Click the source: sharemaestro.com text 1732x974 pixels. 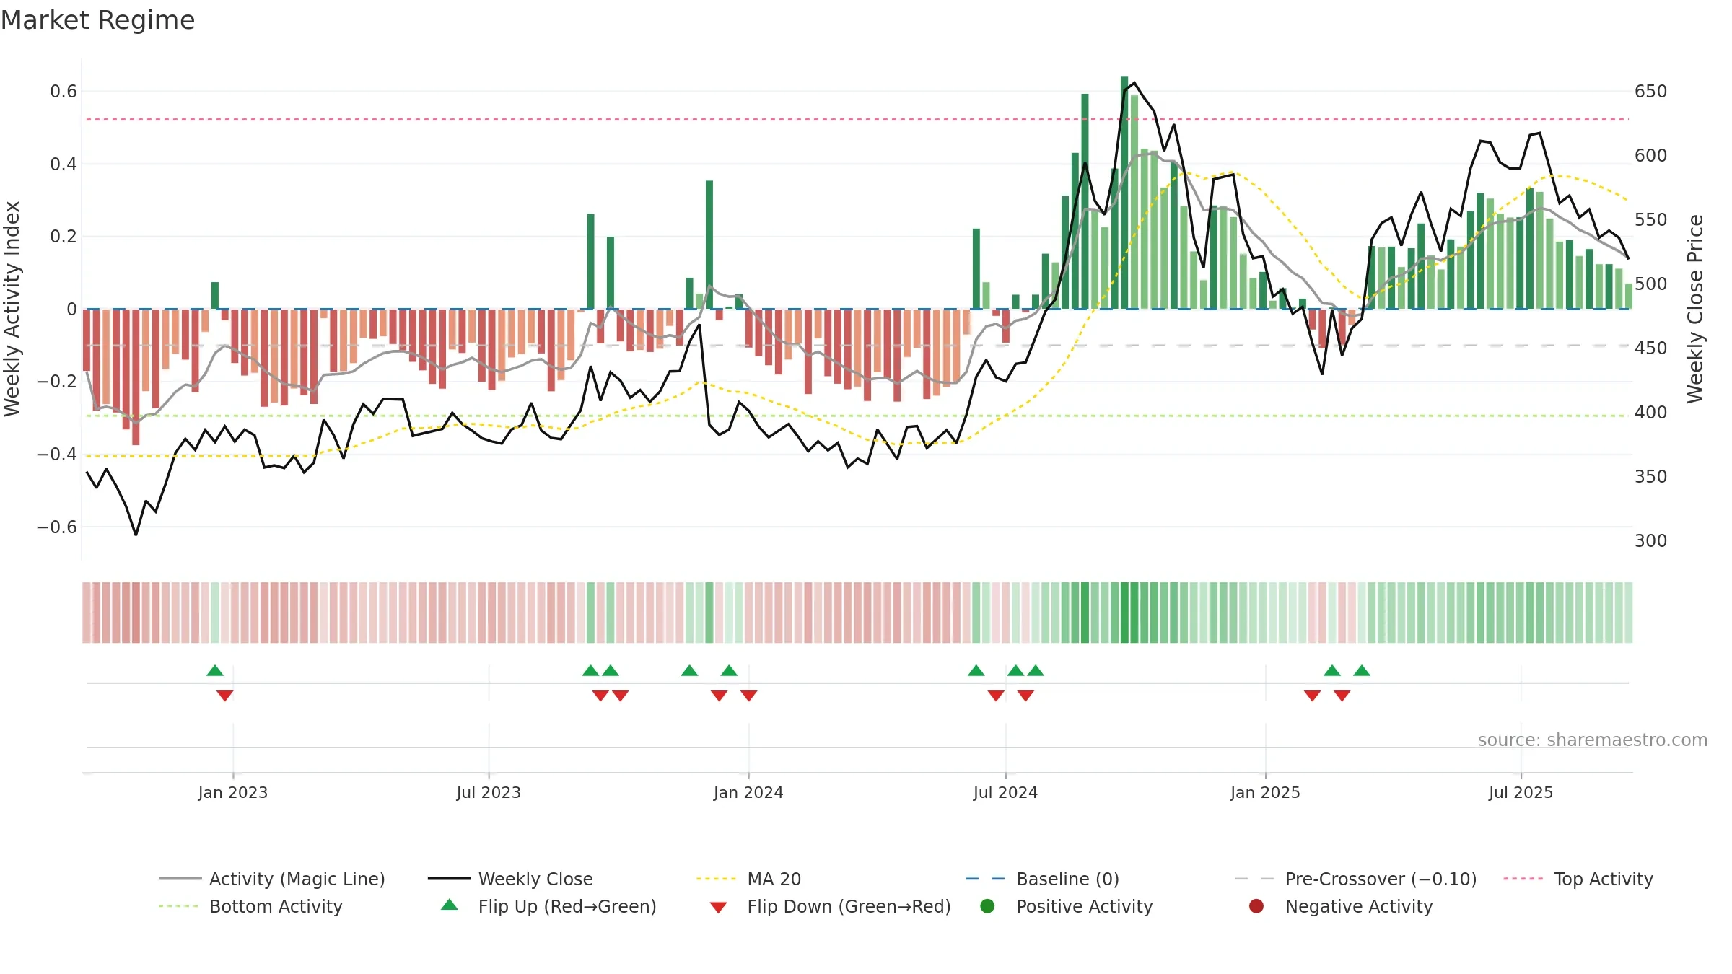tap(1593, 740)
